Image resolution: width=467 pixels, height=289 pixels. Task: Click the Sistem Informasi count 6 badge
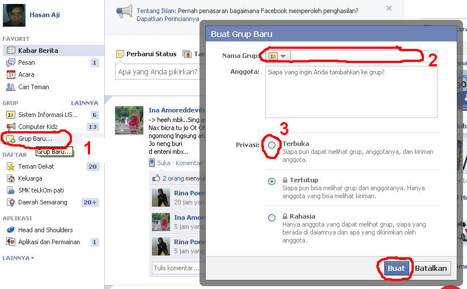point(95,115)
